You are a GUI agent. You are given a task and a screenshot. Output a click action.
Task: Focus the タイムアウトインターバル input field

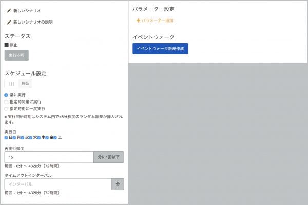[x=58, y=184]
